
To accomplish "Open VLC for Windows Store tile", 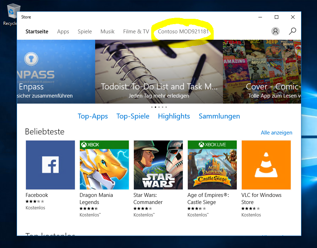I will pyautogui.click(x=266, y=165).
